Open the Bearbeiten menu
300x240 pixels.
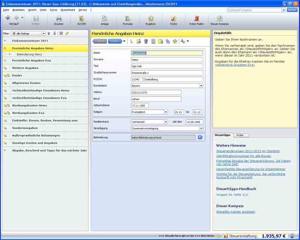(x=18, y=10)
